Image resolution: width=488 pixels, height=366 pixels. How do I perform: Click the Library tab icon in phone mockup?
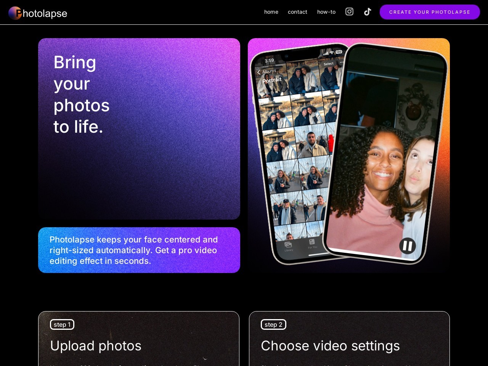[288, 246]
